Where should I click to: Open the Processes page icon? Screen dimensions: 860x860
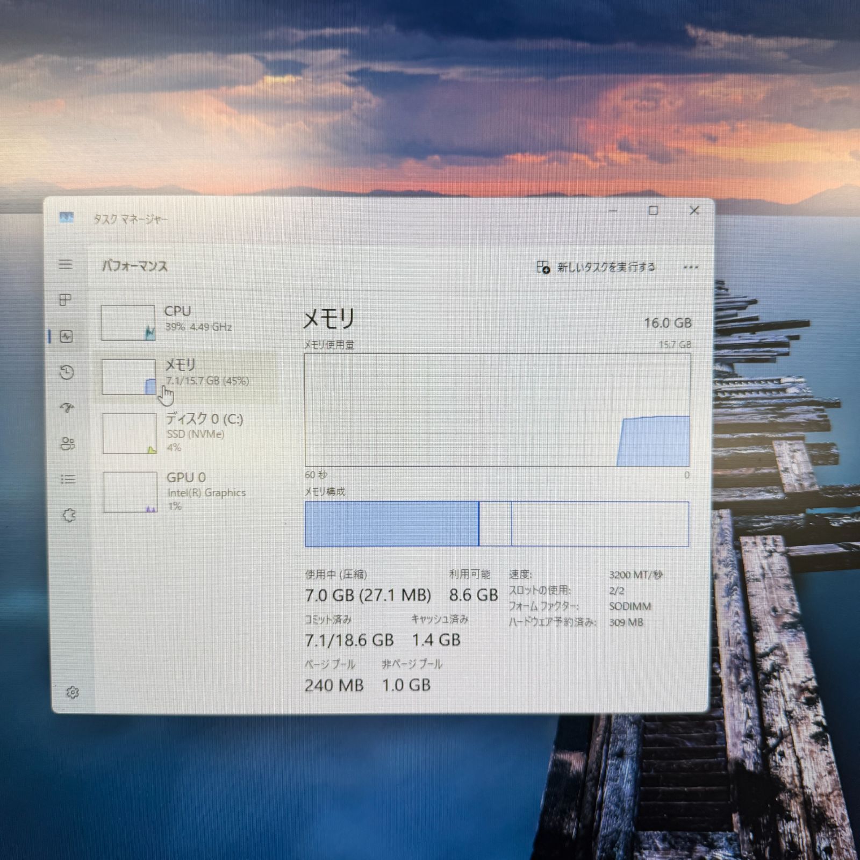coord(66,300)
